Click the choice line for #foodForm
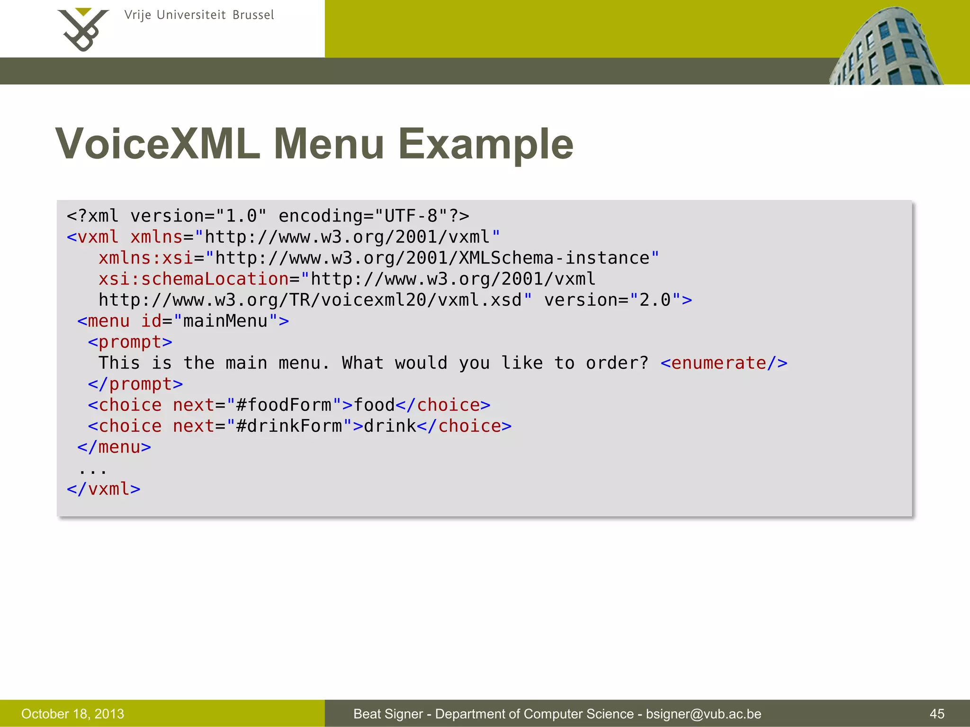Screen dimensions: 970x727 point(289,405)
